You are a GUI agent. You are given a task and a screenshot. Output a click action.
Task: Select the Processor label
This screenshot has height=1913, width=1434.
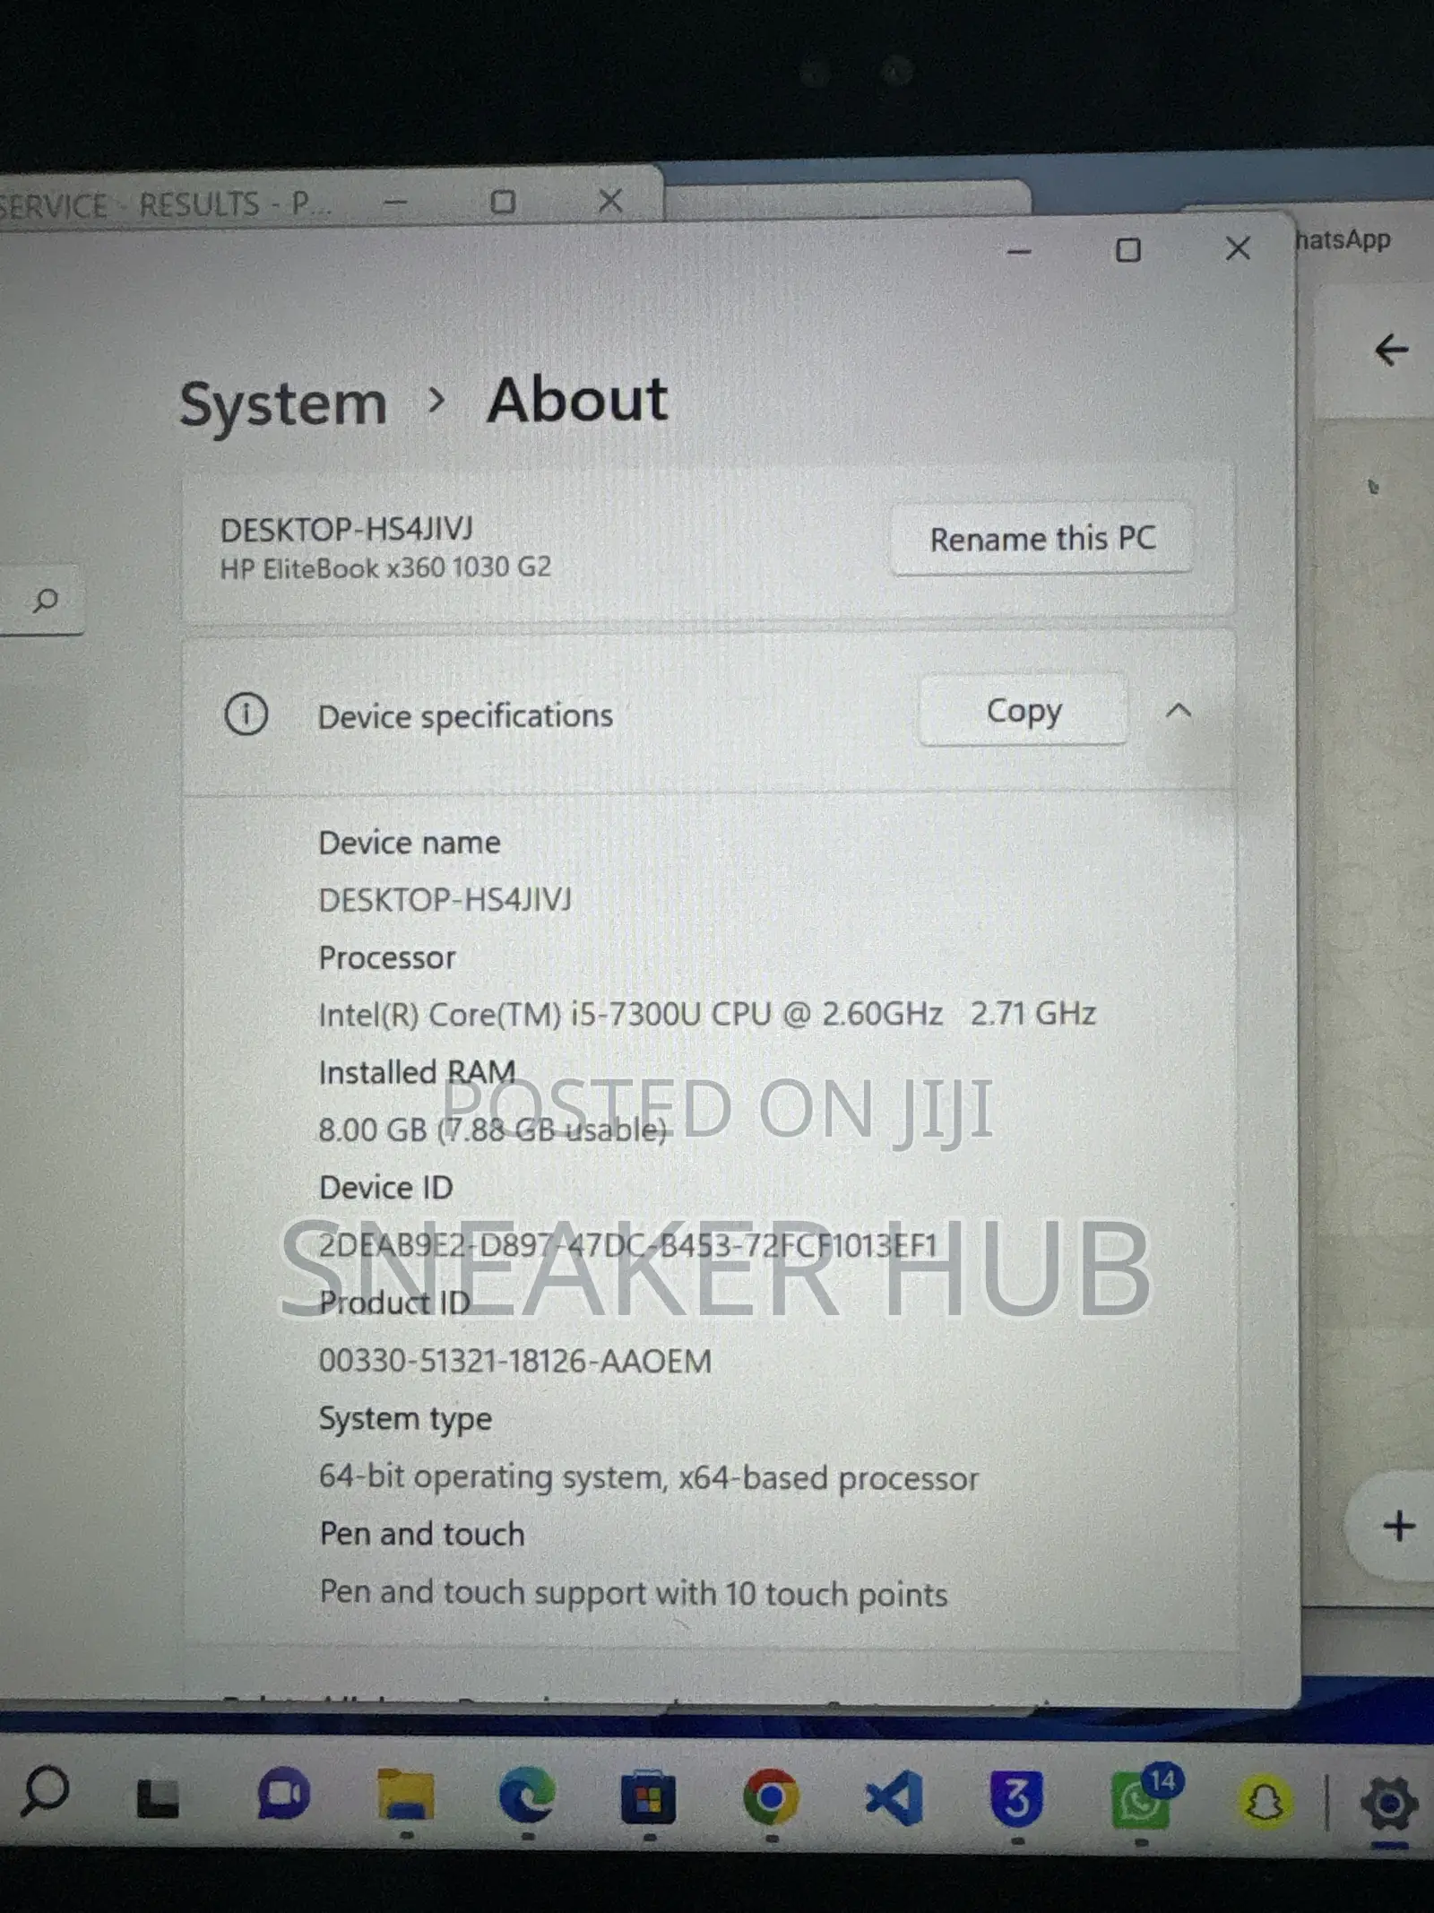pos(387,957)
